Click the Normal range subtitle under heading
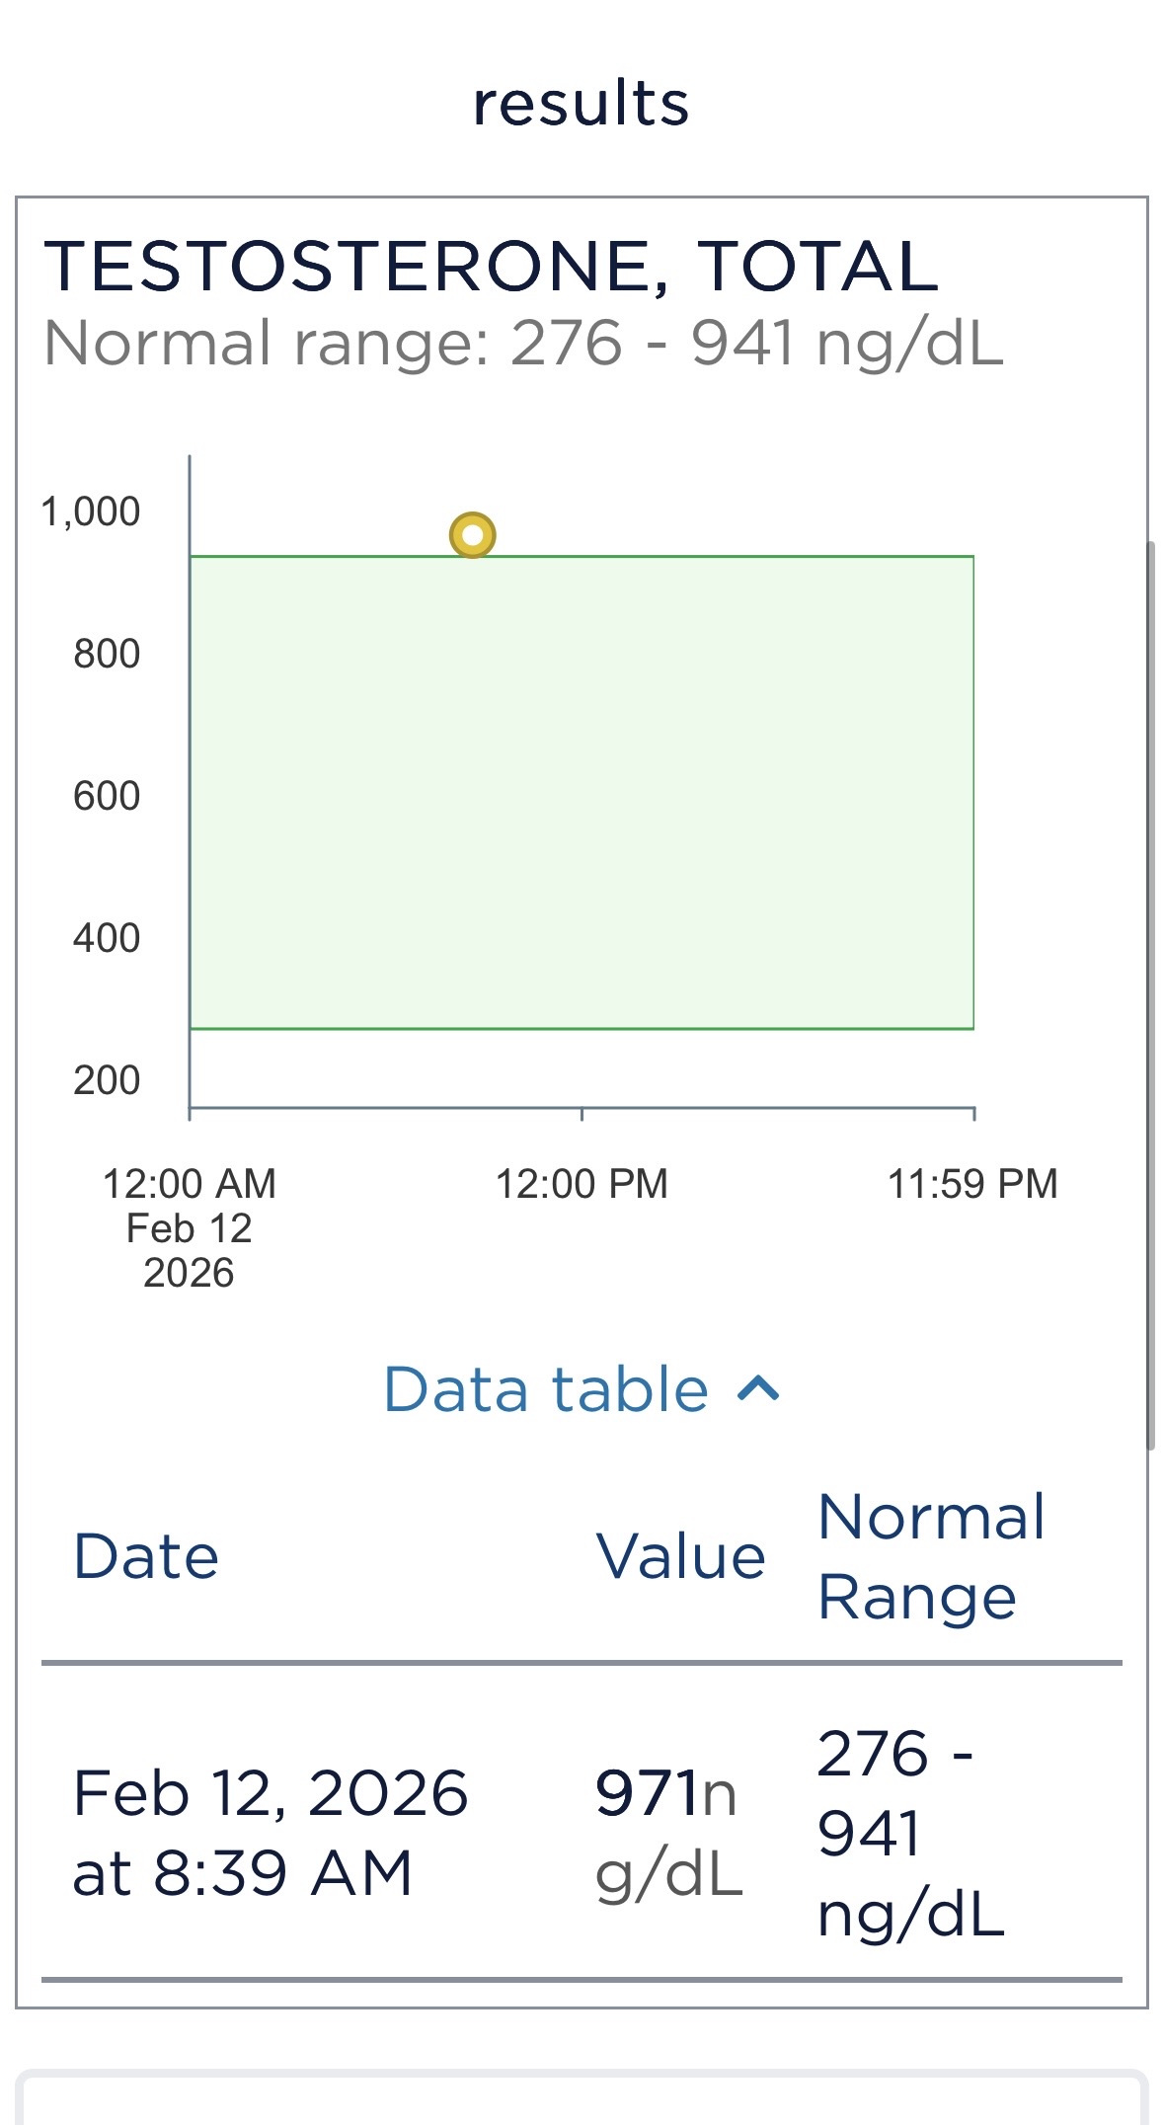This screenshot has height=2125, width=1164. tap(523, 344)
